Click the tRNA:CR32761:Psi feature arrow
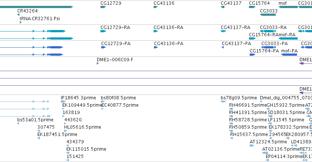Viewport: 312px width, 162px height. (21, 22)
